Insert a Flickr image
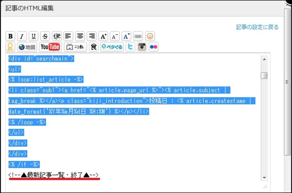The width and height of the screenshot is (292, 193). point(154,47)
